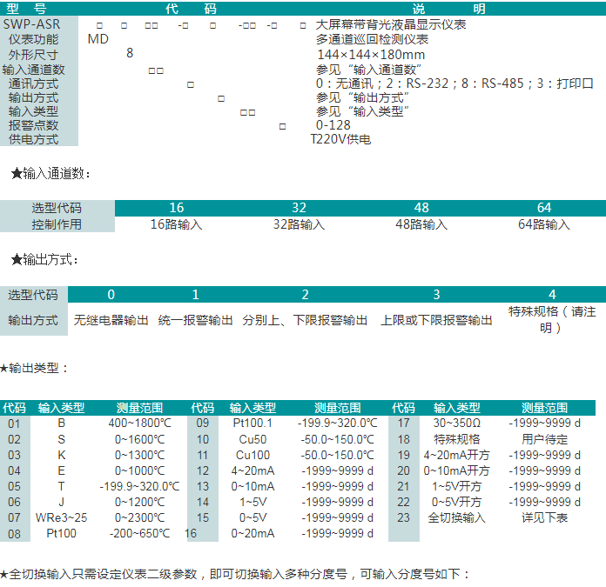
Task: Click the 输入通道数 row label
Action: (33, 70)
